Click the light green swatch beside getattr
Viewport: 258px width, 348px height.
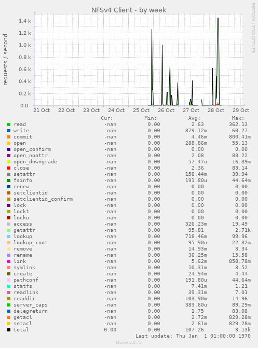point(9,230)
